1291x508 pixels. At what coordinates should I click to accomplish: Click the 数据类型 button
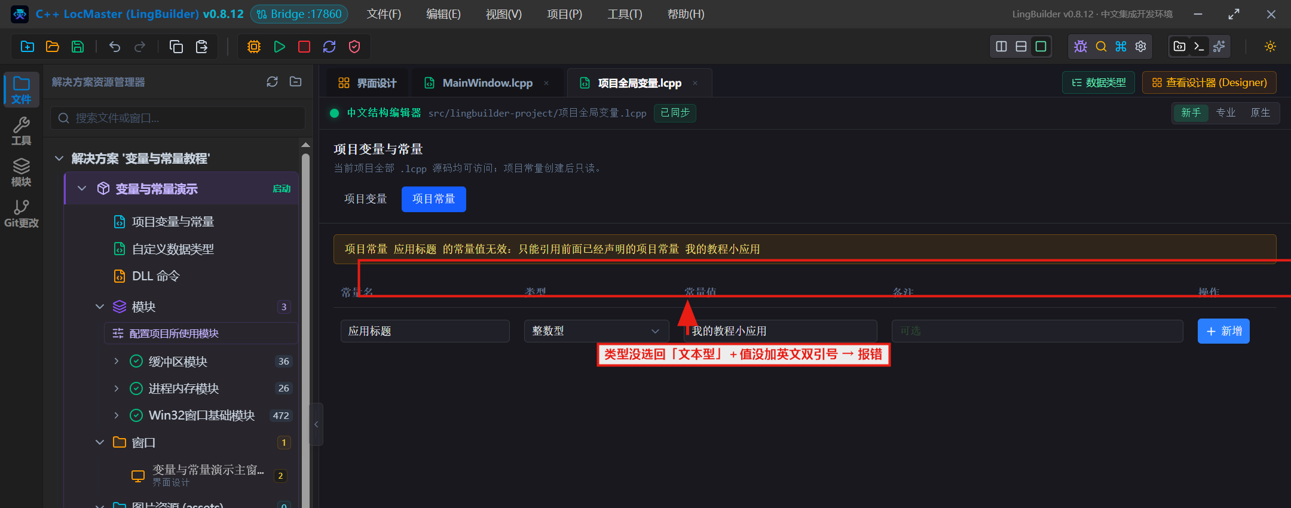pos(1099,82)
